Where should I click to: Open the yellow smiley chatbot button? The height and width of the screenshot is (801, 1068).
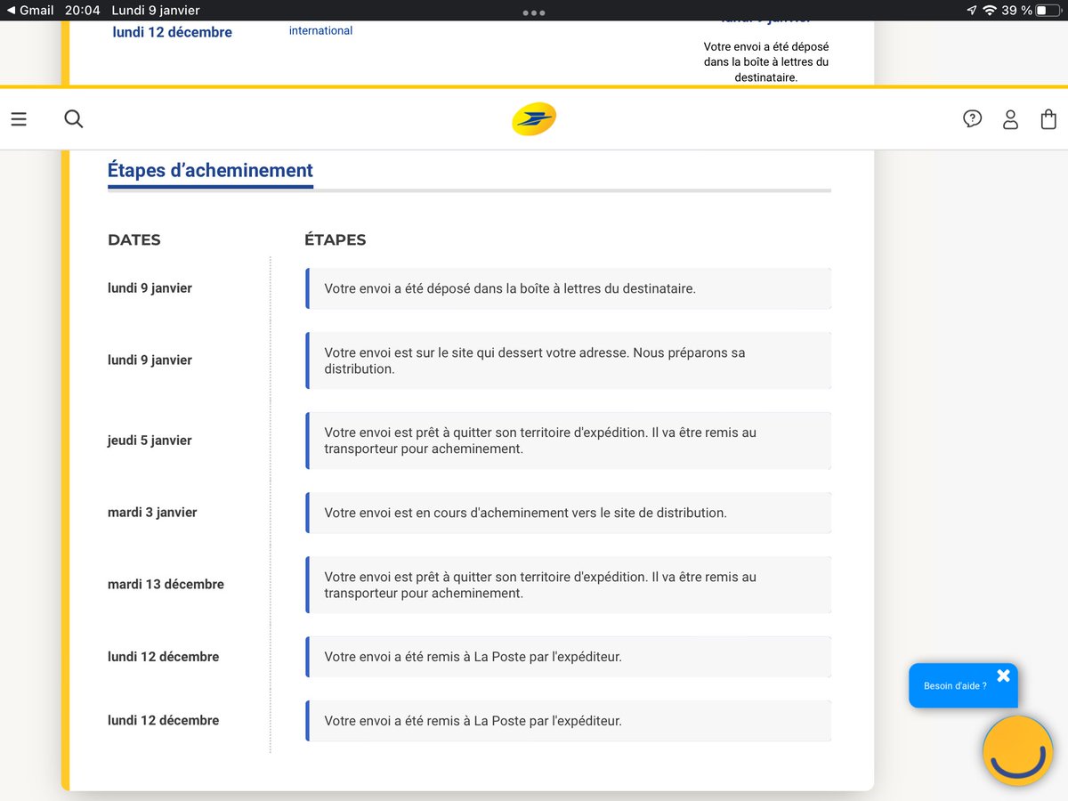[x=1017, y=750]
